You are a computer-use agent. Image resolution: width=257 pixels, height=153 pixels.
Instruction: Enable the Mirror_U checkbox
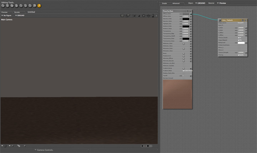pyautogui.click(x=239, y=48)
